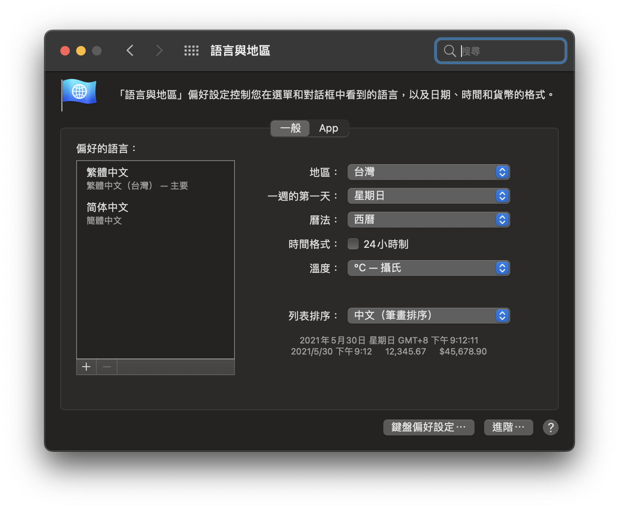
Task: Click the search magnifier icon
Action: point(450,51)
